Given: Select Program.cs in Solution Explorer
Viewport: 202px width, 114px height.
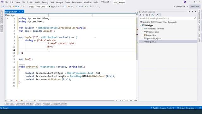Looking at the screenshot, I should (151, 41).
